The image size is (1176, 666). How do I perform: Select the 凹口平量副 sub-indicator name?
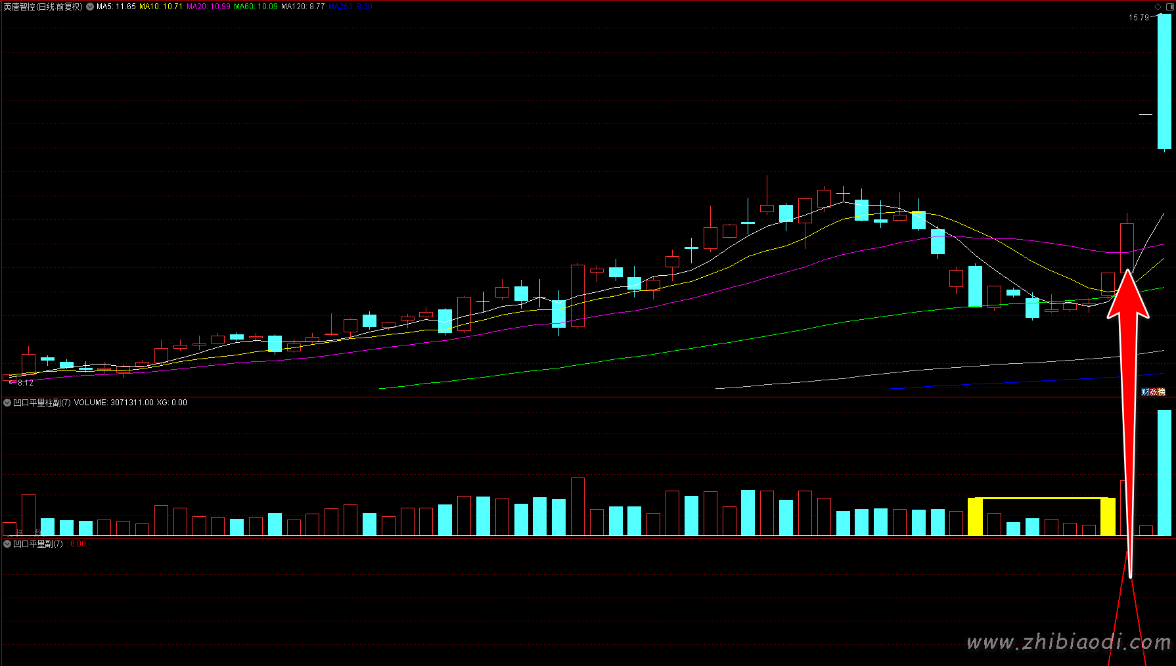click(37, 544)
